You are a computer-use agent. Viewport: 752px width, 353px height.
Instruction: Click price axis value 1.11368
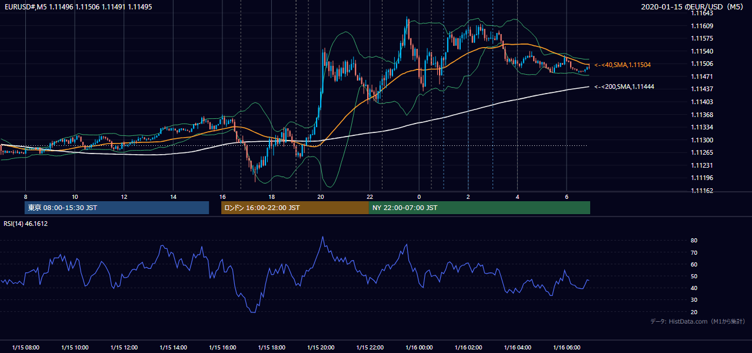[x=702, y=115]
